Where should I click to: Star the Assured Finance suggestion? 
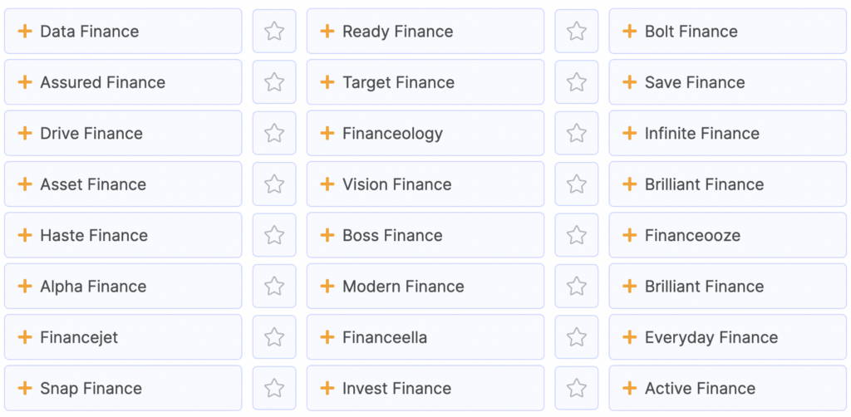point(274,82)
